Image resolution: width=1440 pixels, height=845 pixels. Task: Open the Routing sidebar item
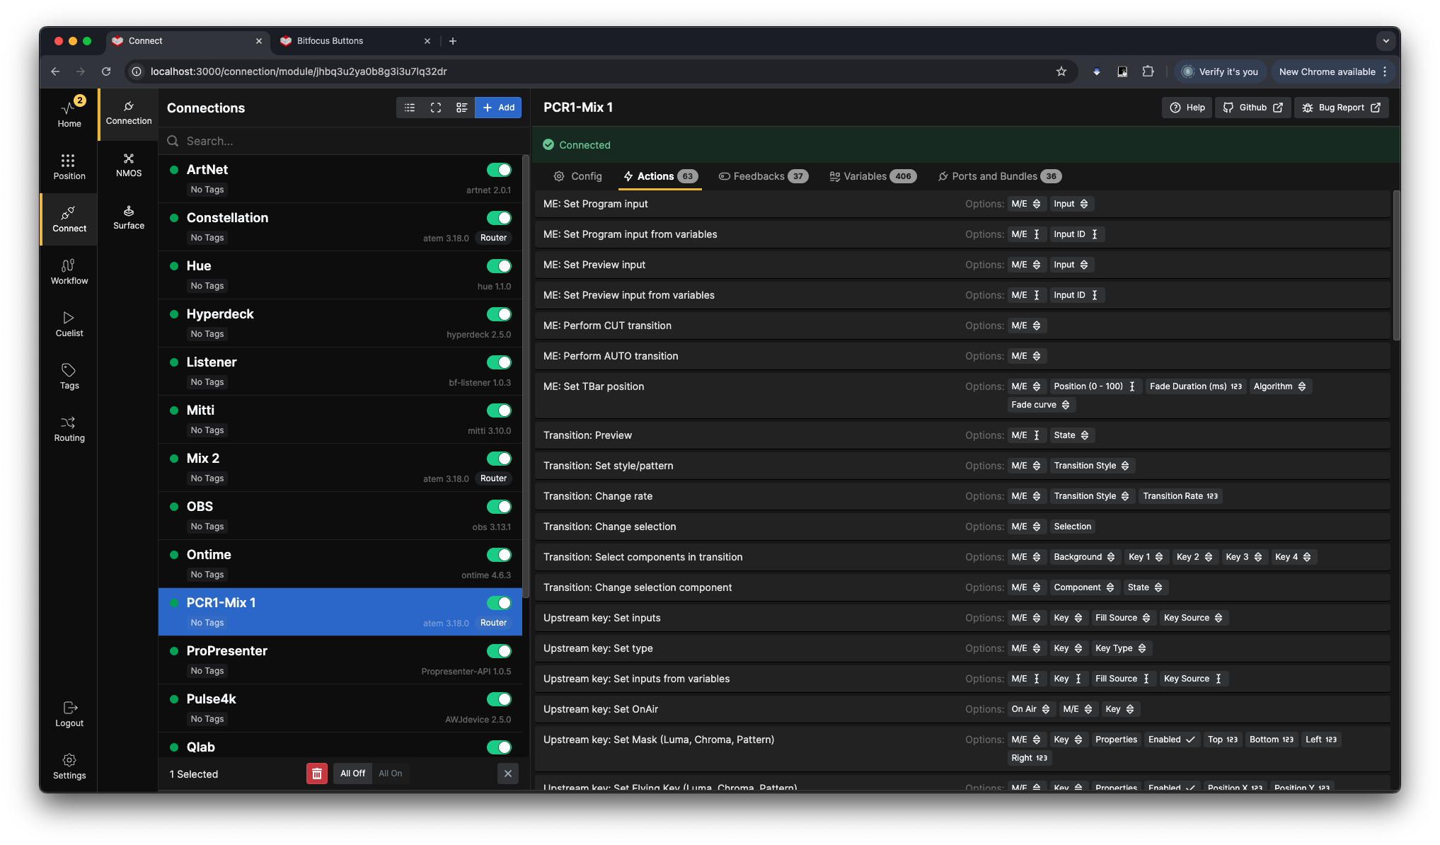tap(69, 428)
